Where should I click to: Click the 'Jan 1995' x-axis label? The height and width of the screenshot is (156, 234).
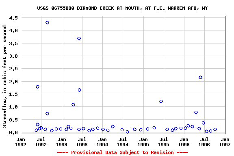pos(143,142)
